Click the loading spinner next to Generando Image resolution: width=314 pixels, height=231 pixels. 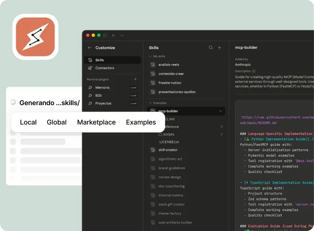point(13,102)
